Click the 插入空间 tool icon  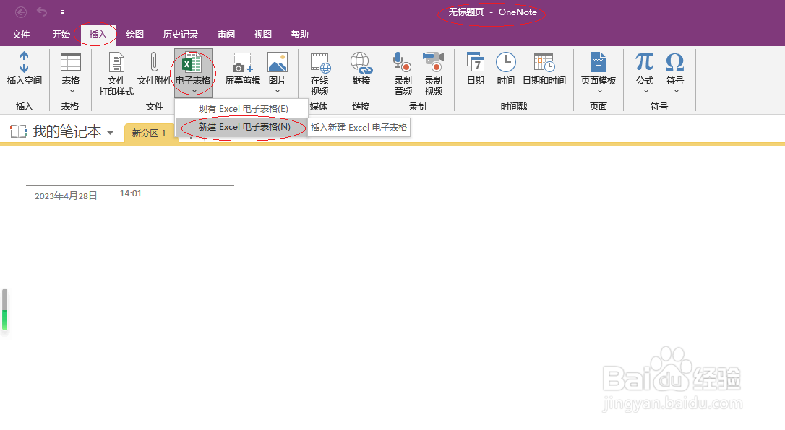(x=24, y=63)
